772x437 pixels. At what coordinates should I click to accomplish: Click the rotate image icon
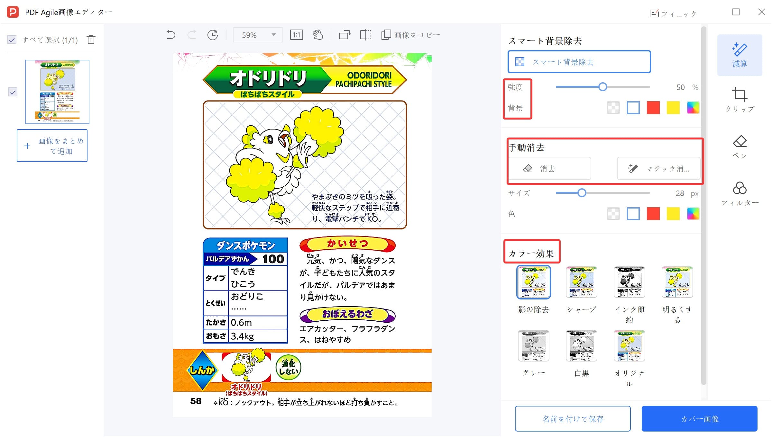[x=212, y=35]
